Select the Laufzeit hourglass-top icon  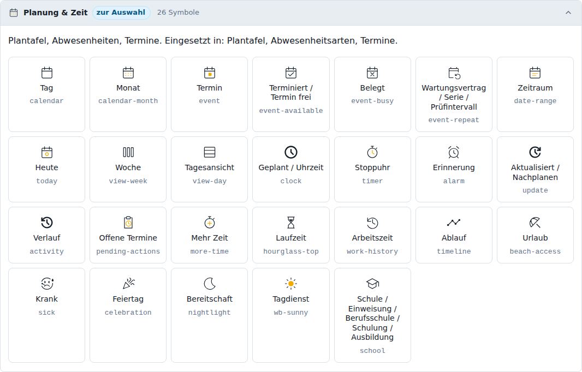tap(291, 223)
